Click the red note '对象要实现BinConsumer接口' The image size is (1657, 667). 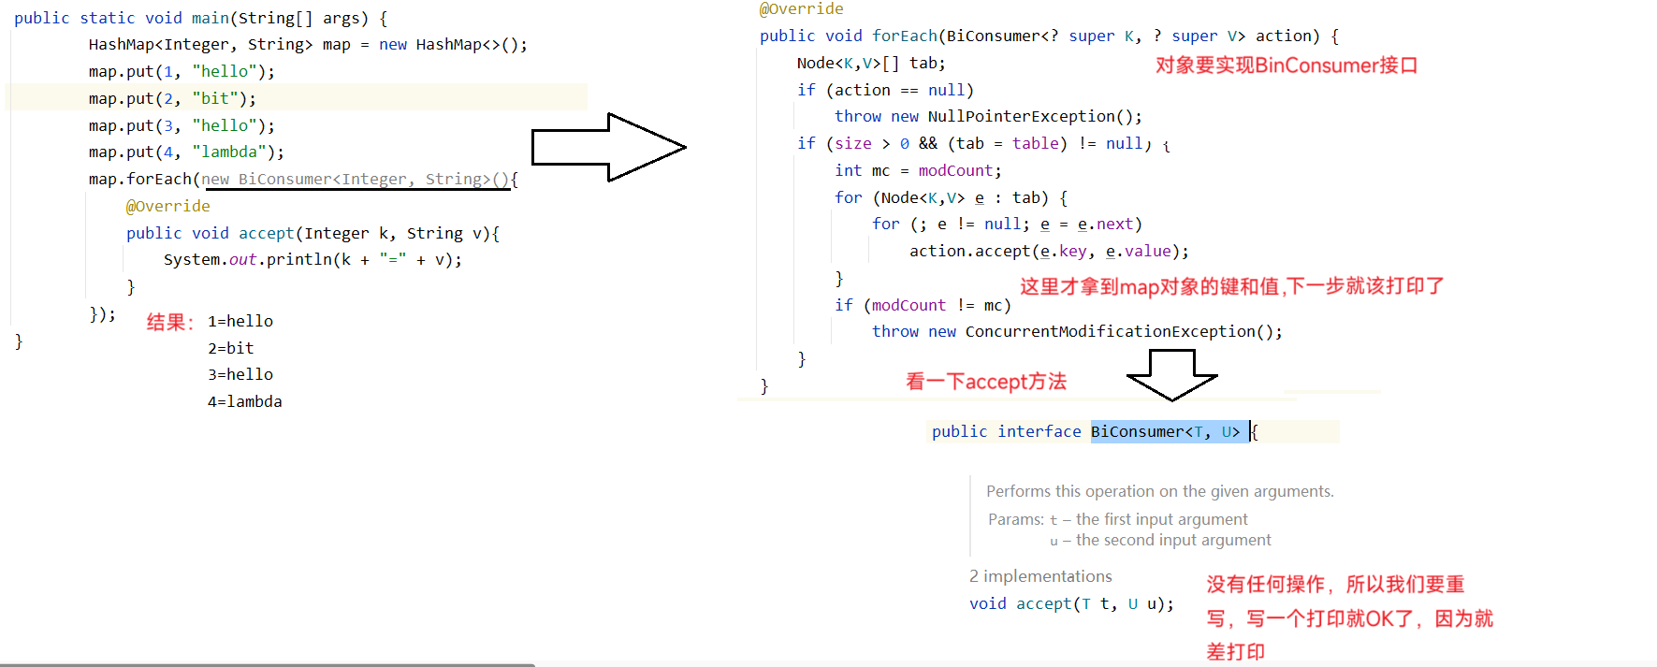click(1286, 65)
